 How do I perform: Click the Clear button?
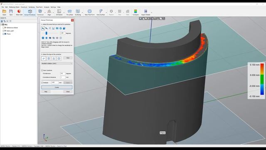(68, 58)
